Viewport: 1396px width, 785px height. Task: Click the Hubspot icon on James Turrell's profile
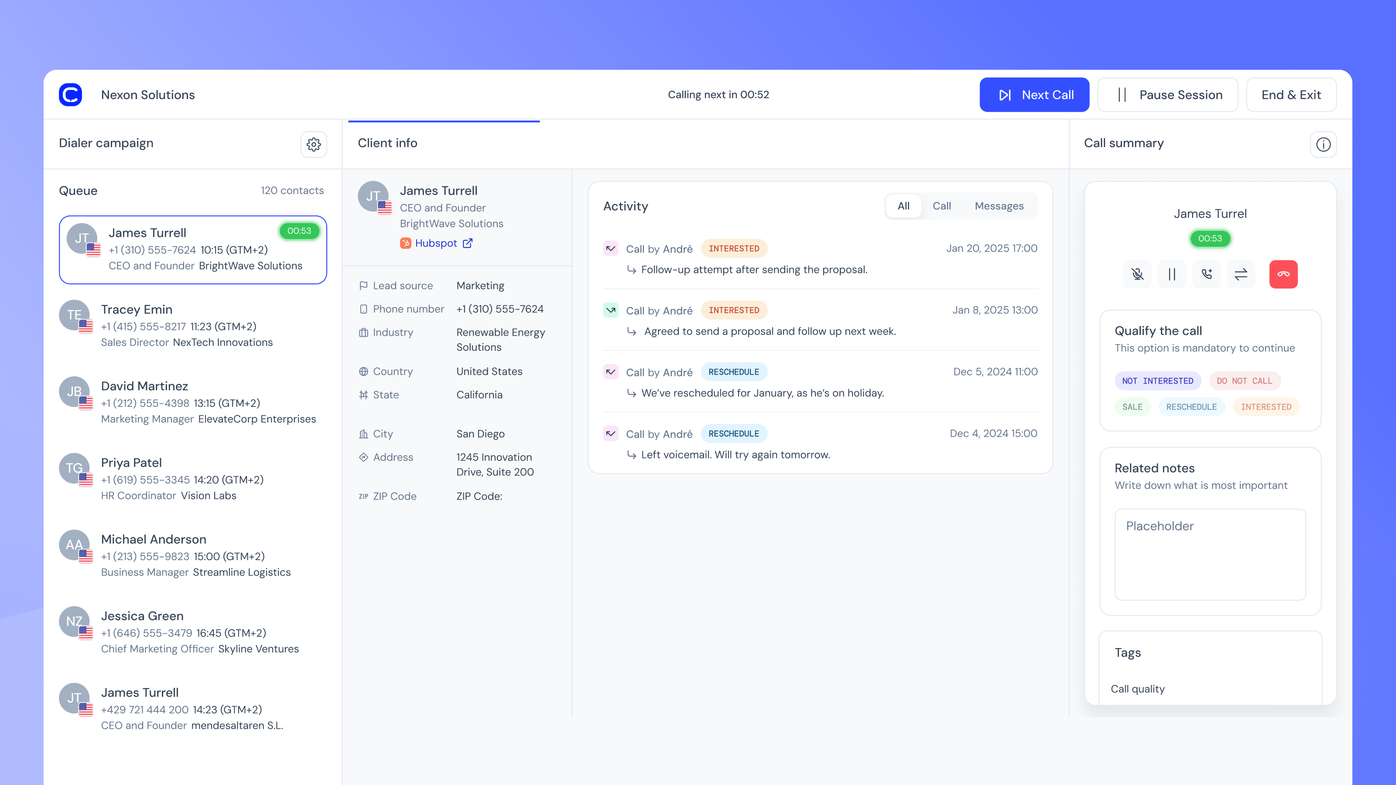(x=406, y=243)
